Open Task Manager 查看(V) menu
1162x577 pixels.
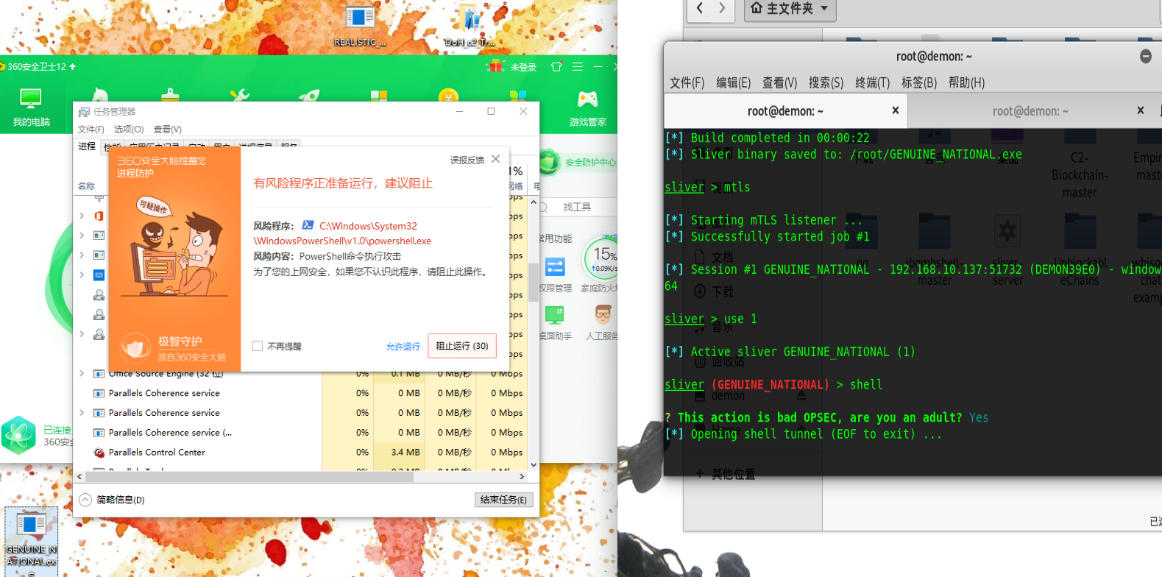click(168, 129)
